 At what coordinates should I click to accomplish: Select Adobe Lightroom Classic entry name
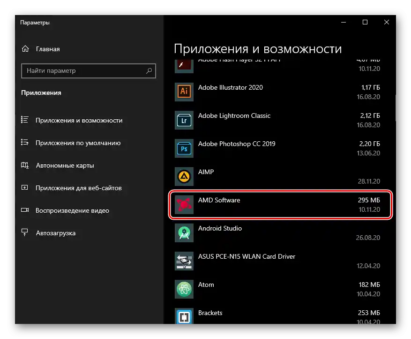tap(234, 116)
